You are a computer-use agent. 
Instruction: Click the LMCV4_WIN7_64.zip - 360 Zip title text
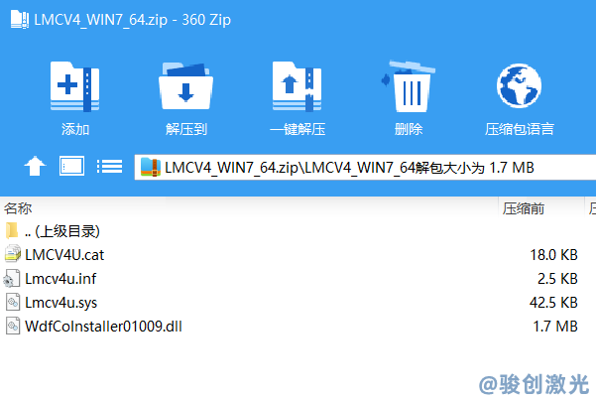pyautogui.click(x=132, y=20)
